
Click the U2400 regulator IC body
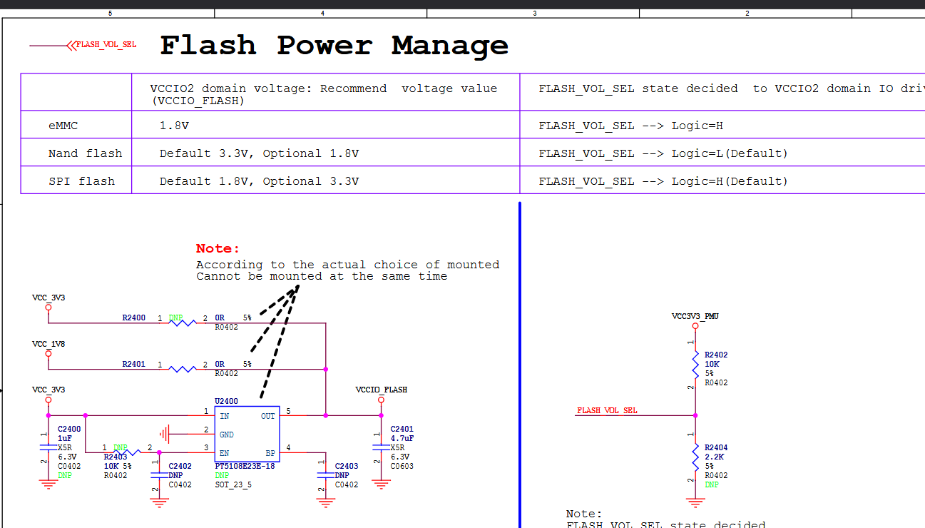tap(246, 434)
